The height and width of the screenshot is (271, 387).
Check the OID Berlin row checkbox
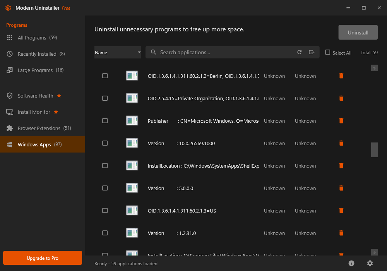105,76
